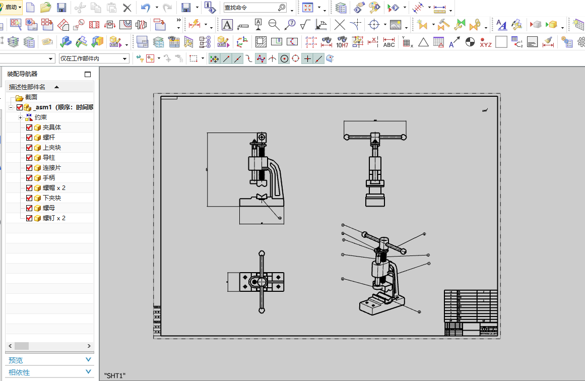Toggle the _asm1 assembly checkbox
This screenshot has width=585, height=381.
(20, 107)
